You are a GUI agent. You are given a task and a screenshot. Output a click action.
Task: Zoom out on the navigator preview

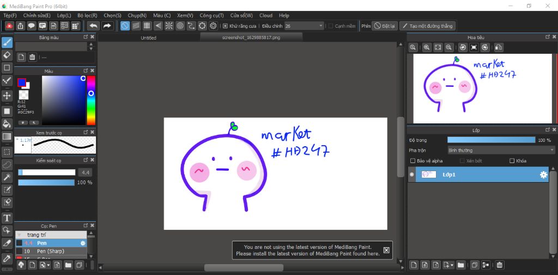[449, 47]
